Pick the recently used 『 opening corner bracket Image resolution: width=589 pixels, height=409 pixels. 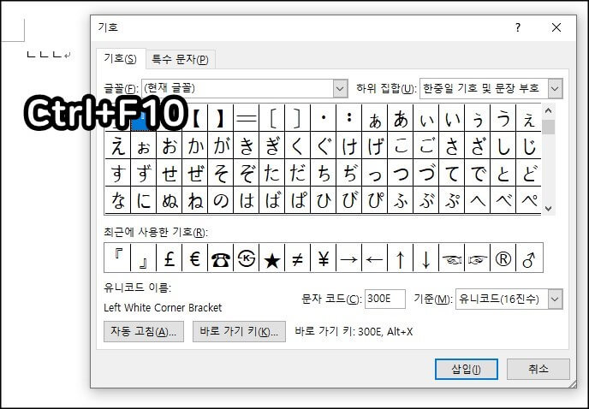(117, 258)
